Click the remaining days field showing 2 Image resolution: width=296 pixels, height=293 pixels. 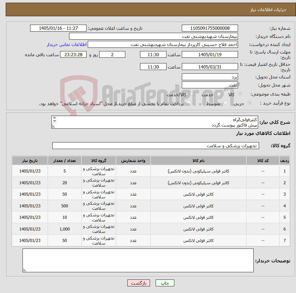click(x=112, y=55)
